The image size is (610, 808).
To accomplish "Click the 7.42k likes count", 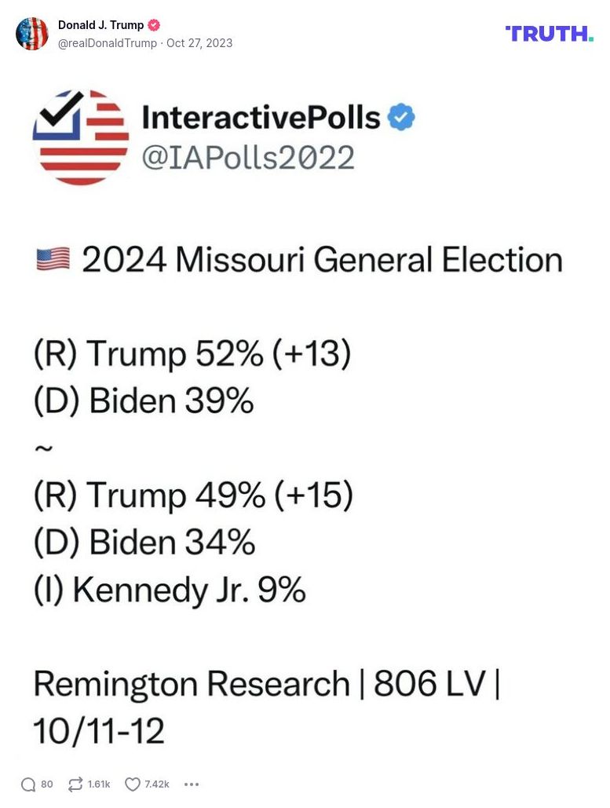I will click(x=157, y=784).
